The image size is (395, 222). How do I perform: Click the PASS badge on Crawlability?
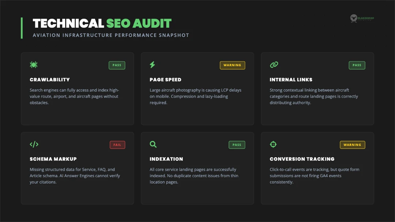click(x=117, y=65)
